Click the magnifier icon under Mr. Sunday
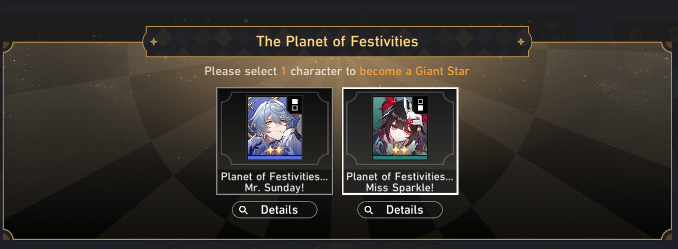 (x=243, y=210)
